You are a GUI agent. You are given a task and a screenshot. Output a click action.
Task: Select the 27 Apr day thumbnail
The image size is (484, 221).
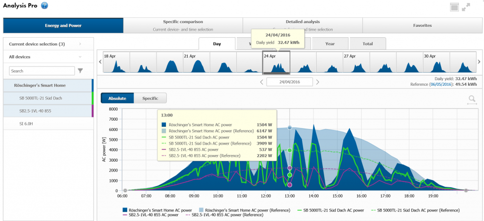pos(356,62)
